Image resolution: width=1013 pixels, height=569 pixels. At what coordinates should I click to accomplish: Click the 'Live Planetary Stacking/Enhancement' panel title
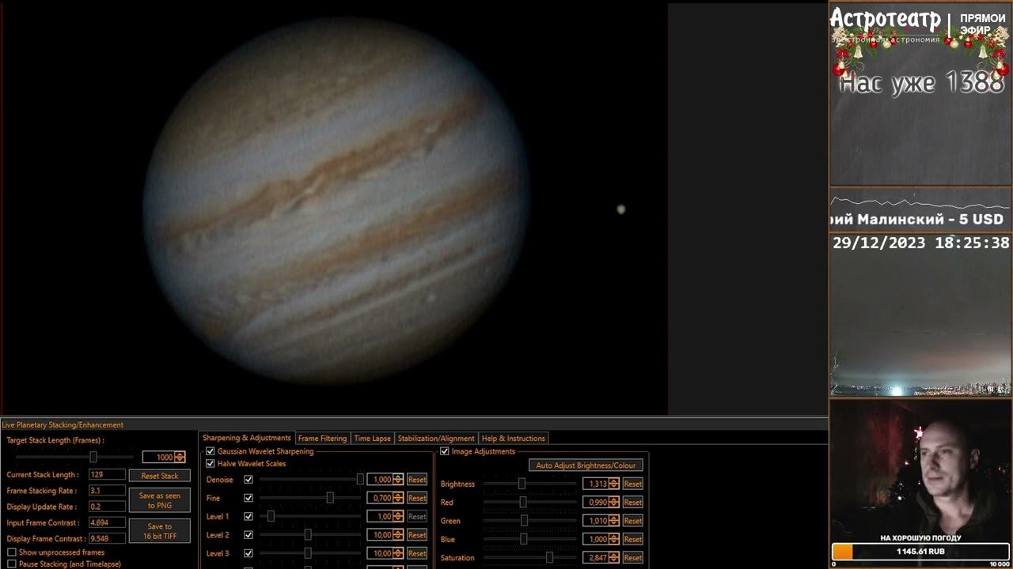pos(63,425)
